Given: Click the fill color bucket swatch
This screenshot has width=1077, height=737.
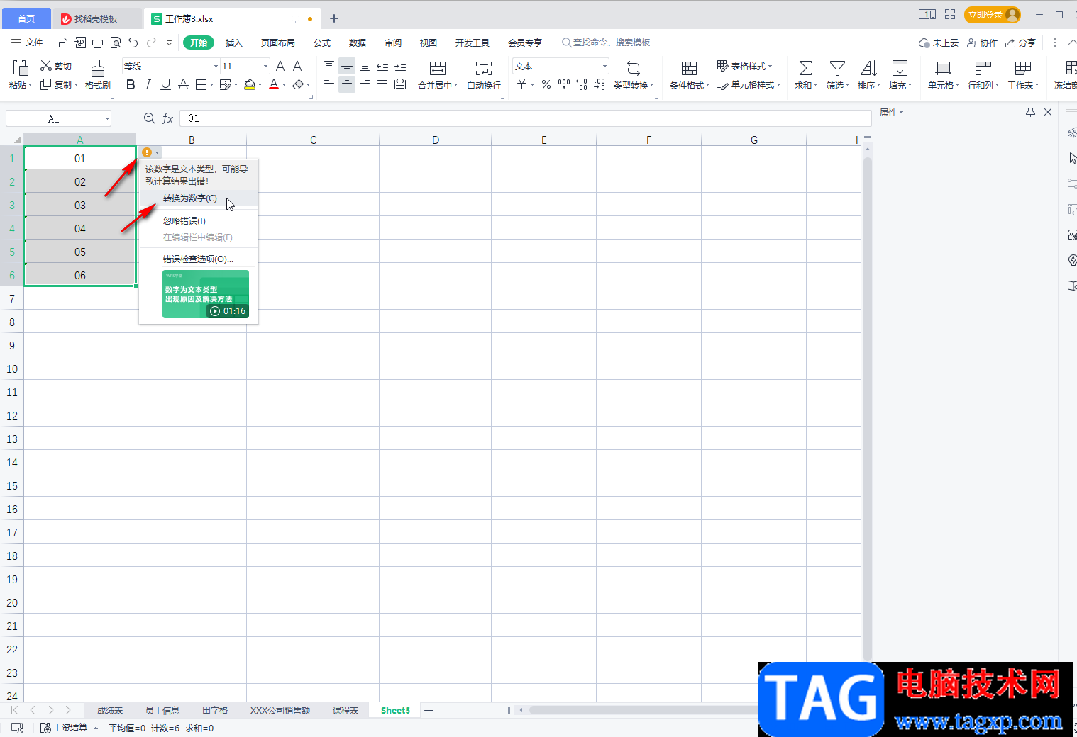Looking at the screenshot, I should (249, 85).
